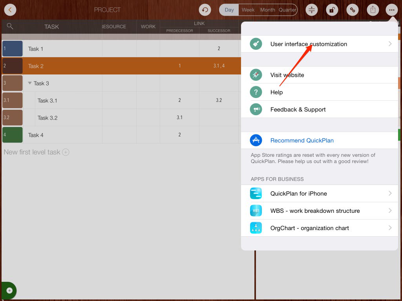This screenshot has width=402, height=301.
Task: Switch timeline to Week view
Action: click(248, 10)
